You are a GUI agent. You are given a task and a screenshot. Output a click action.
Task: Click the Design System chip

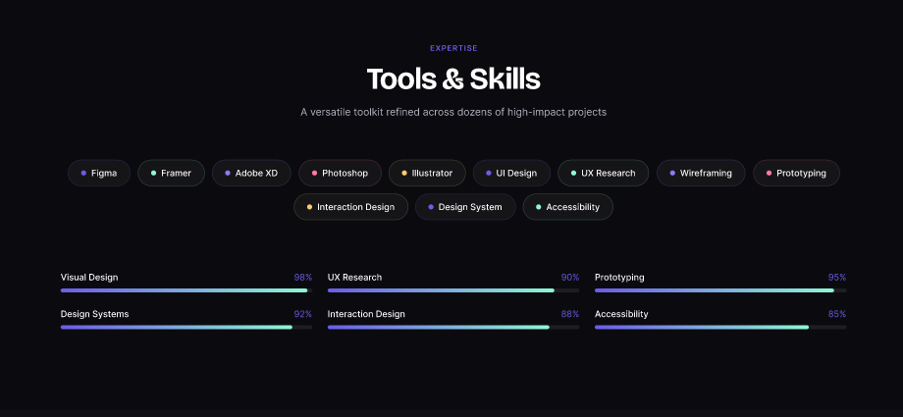(x=465, y=207)
